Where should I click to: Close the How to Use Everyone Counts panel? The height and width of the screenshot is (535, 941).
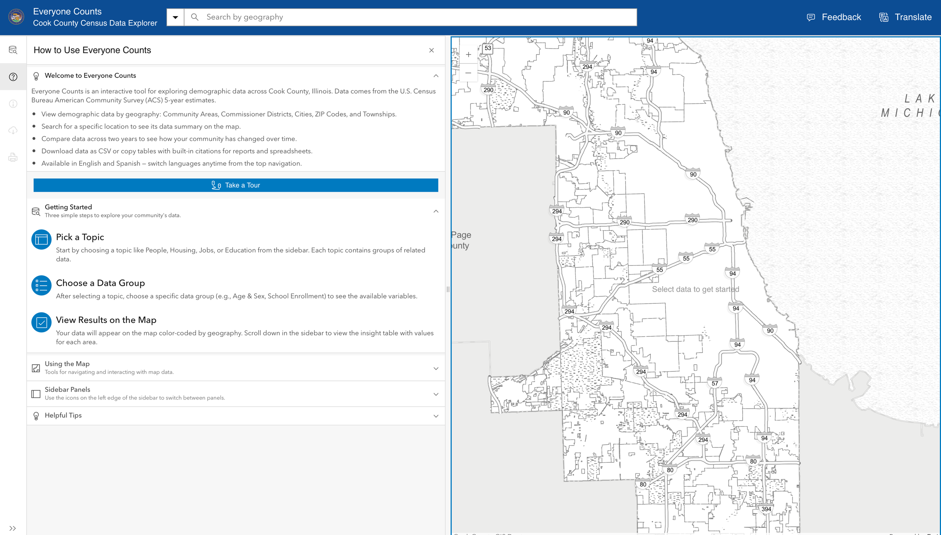coord(431,50)
